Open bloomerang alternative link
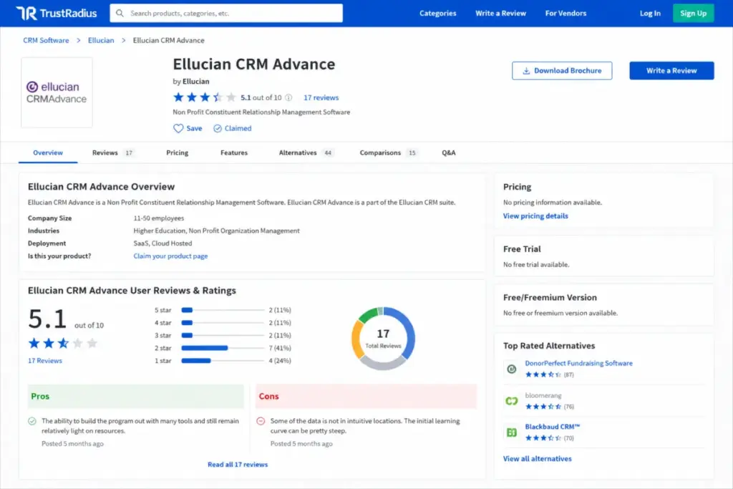 pos(543,395)
